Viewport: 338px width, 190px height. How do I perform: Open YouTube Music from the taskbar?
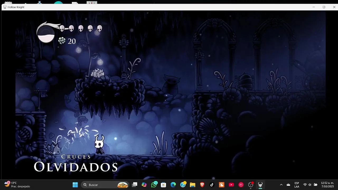(241, 185)
